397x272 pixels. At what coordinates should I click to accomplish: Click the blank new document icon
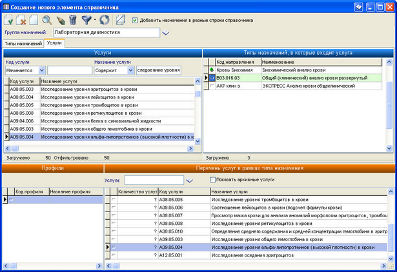(34, 20)
